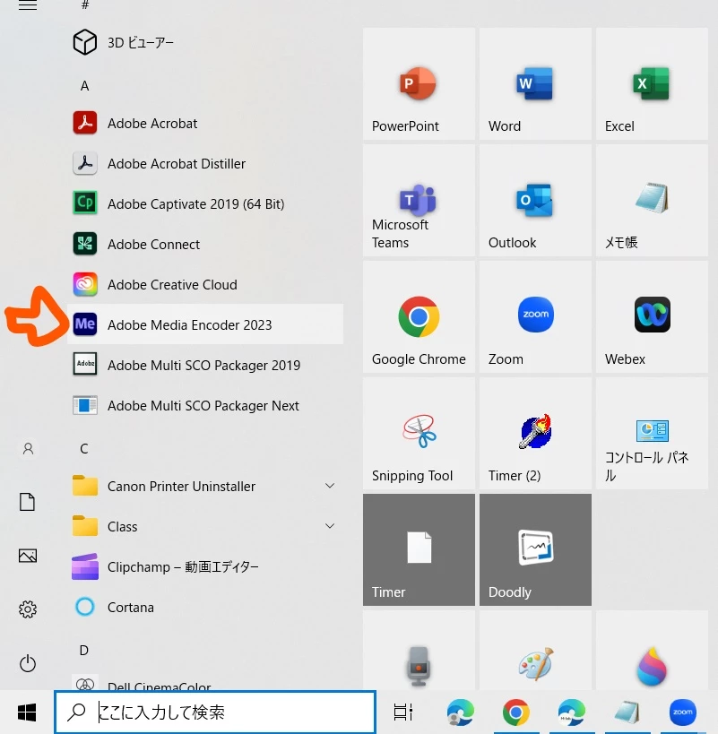The height and width of the screenshot is (734, 718).
Task: Open the Outlook tile
Action: [535, 201]
